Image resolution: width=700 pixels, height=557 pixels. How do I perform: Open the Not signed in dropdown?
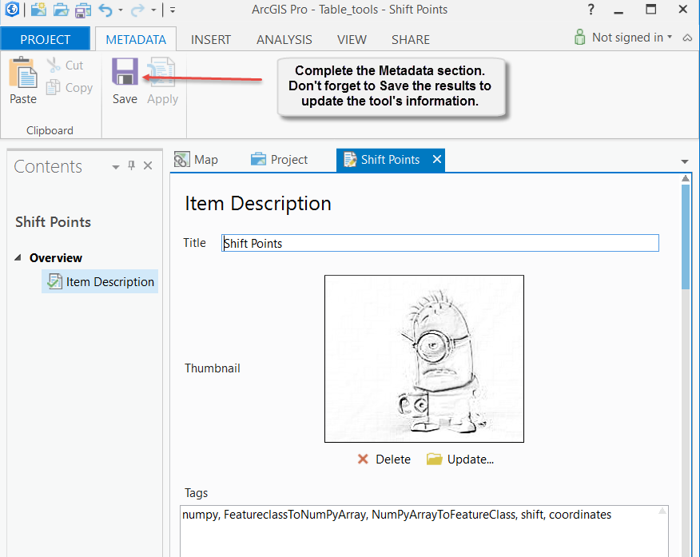click(x=632, y=38)
